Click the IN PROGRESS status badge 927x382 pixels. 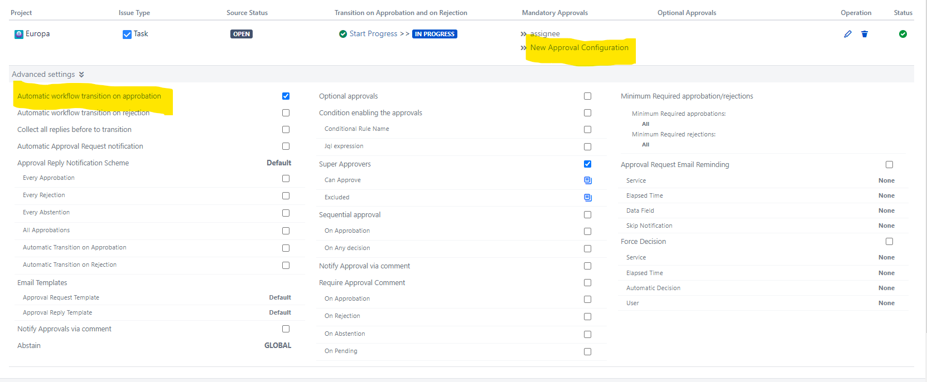click(434, 34)
